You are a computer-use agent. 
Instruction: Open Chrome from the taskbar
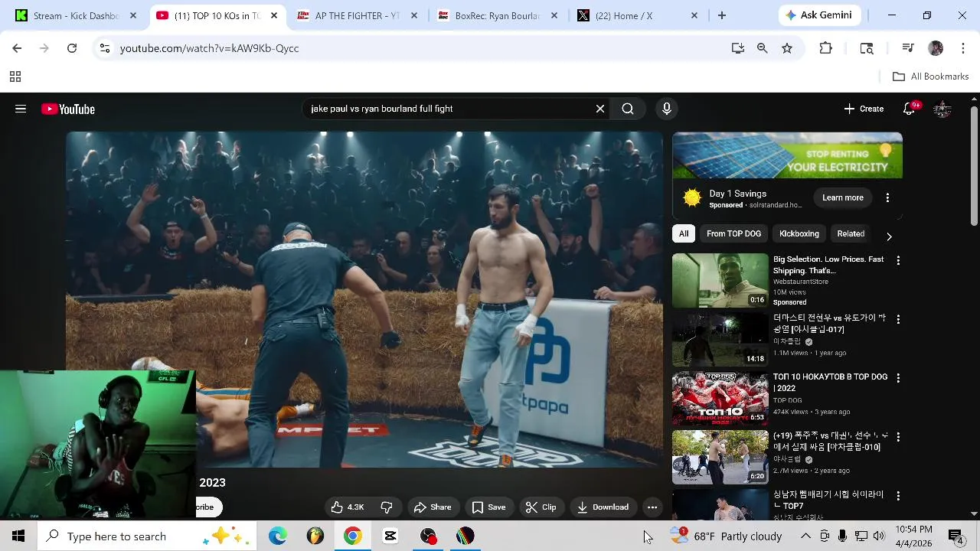353,536
